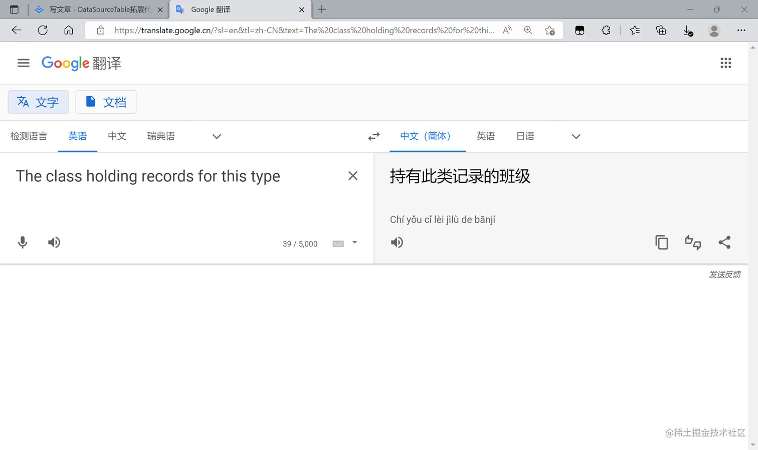758x450 pixels.
Task: Choose 检测语言 as source language
Action: point(29,136)
